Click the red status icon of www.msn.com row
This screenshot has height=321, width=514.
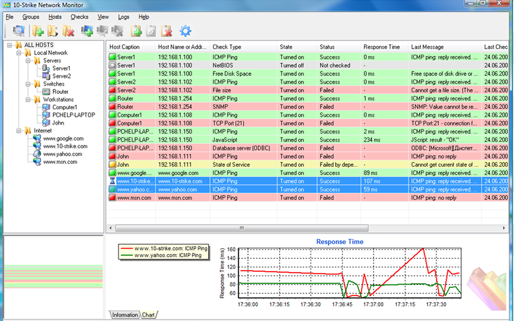(x=113, y=198)
